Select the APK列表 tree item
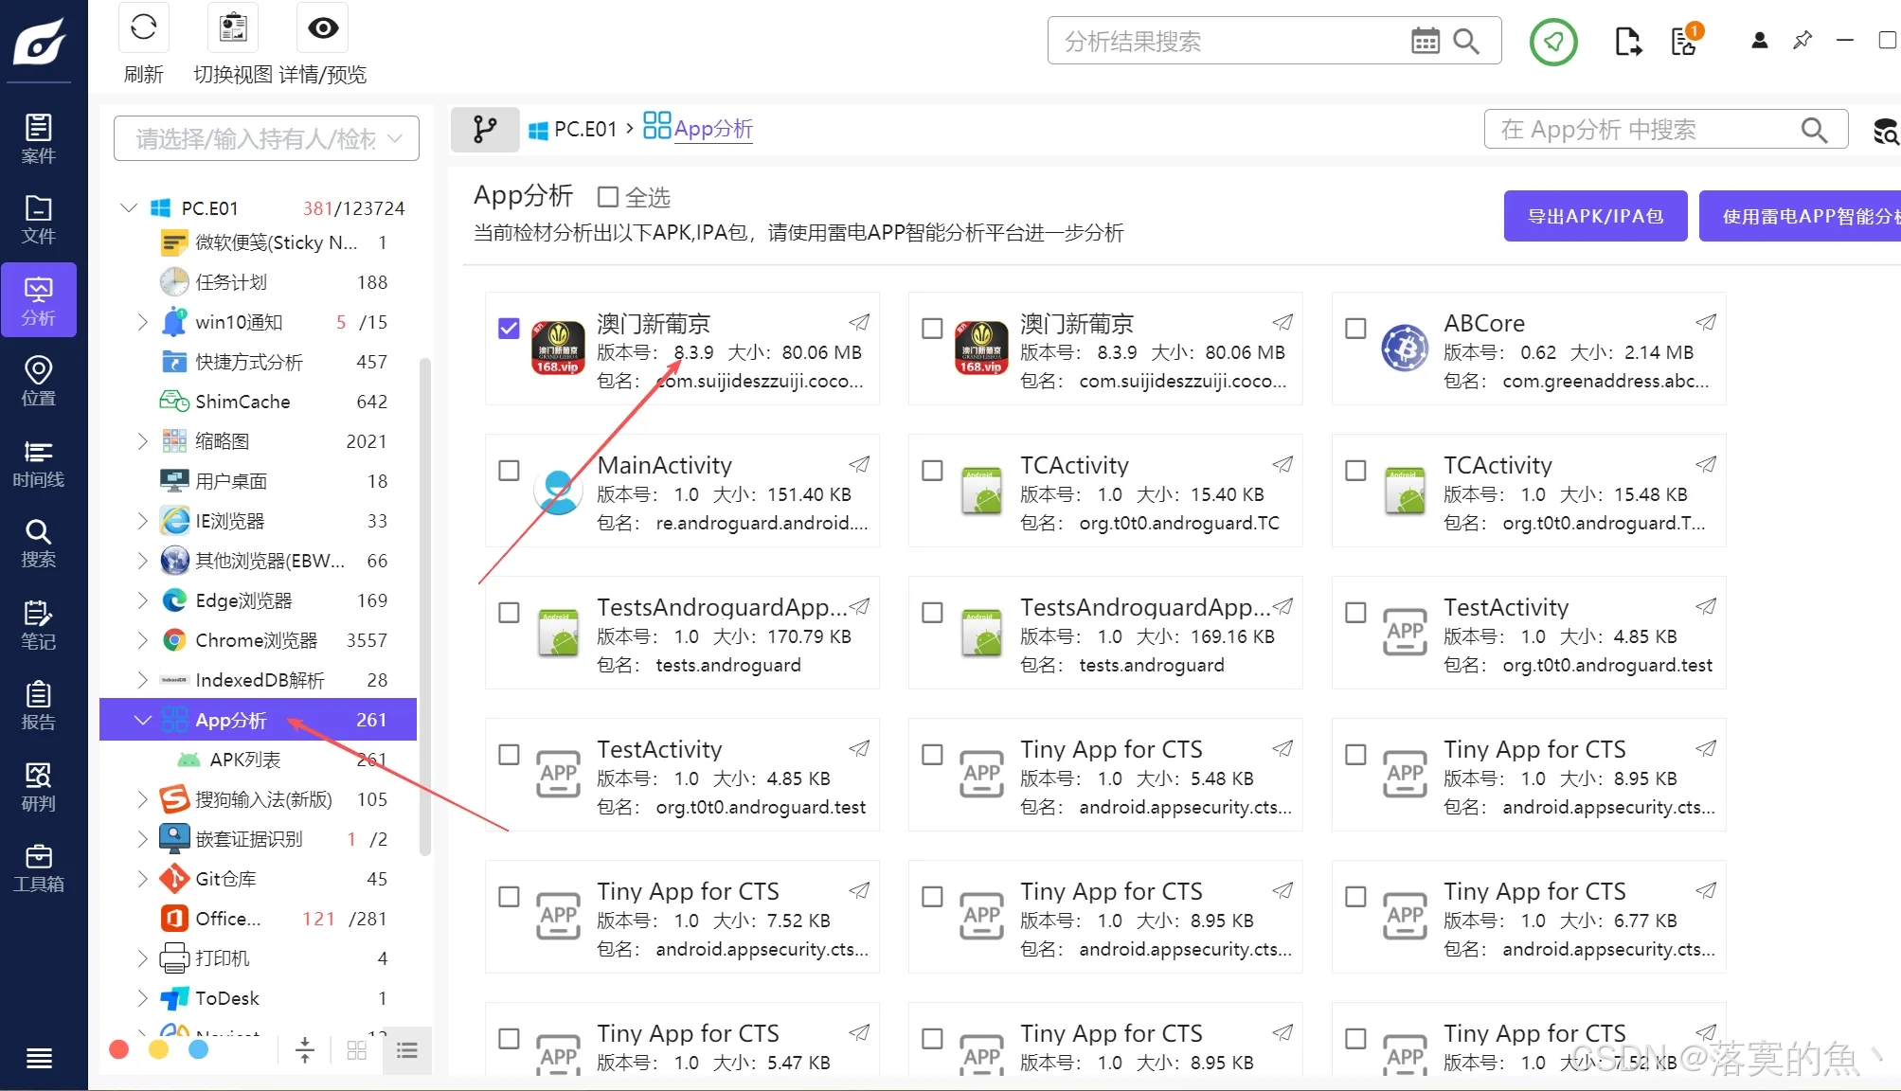The image size is (1901, 1091). click(x=245, y=760)
